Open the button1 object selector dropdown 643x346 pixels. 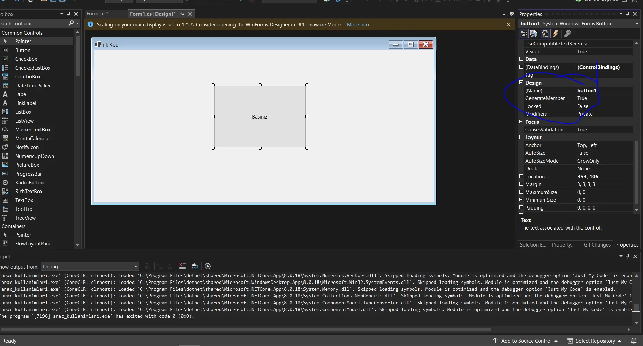click(x=637, y=24)
